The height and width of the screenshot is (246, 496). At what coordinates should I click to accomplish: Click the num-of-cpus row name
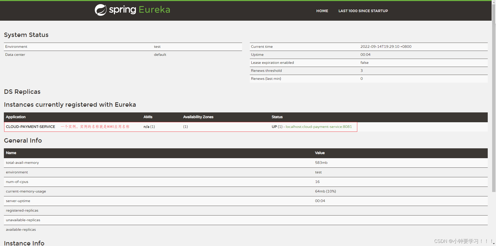17,182
